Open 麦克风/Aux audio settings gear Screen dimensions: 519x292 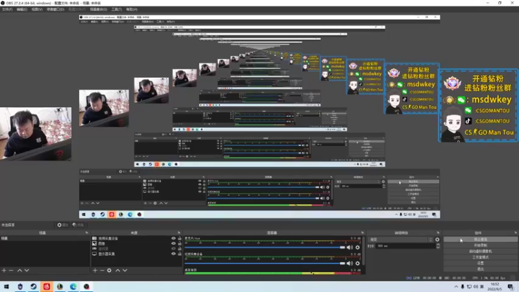[357, 247]
